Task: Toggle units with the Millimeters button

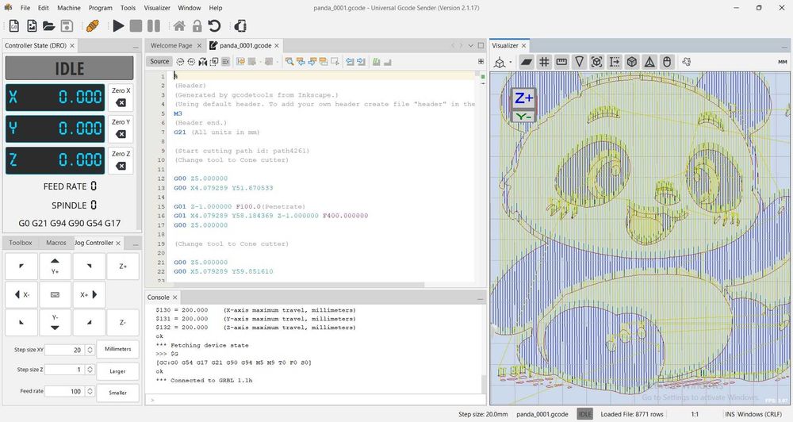Action: [117, 349]
